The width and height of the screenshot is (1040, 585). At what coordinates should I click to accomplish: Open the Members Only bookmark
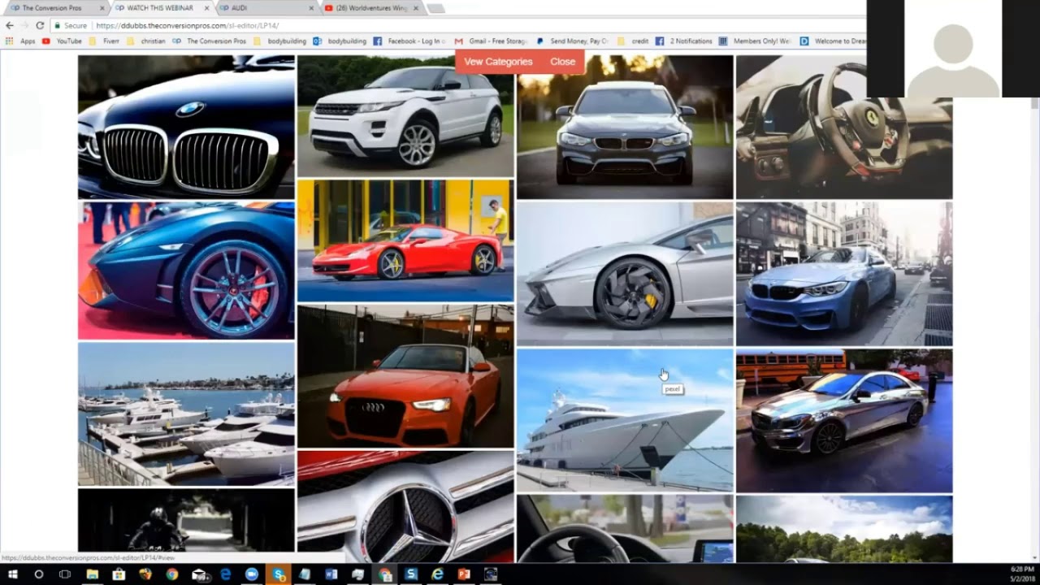756,41
